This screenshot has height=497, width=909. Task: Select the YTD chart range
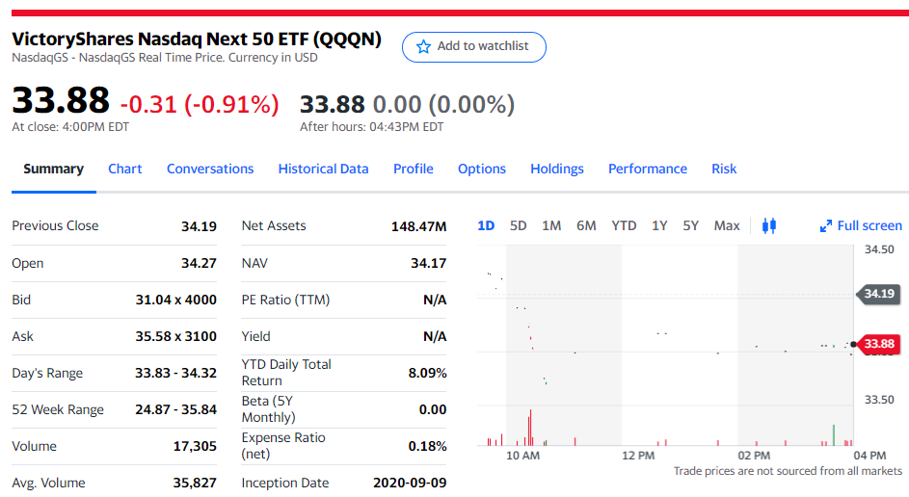pyautogui.click(x=624, y=225)
